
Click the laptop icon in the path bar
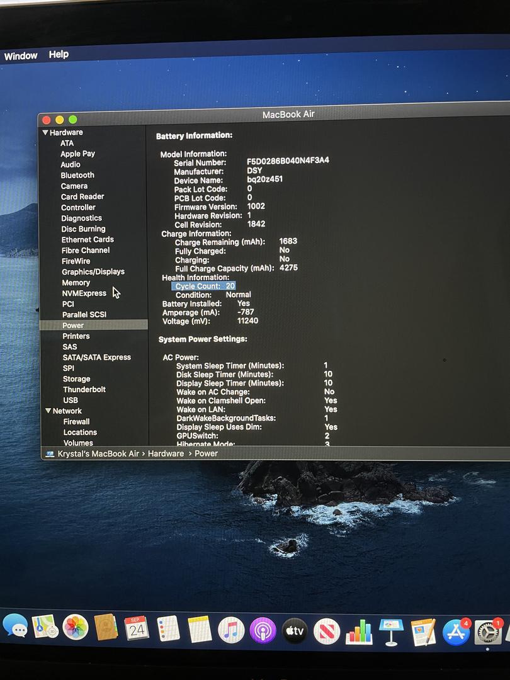[50, 453]
